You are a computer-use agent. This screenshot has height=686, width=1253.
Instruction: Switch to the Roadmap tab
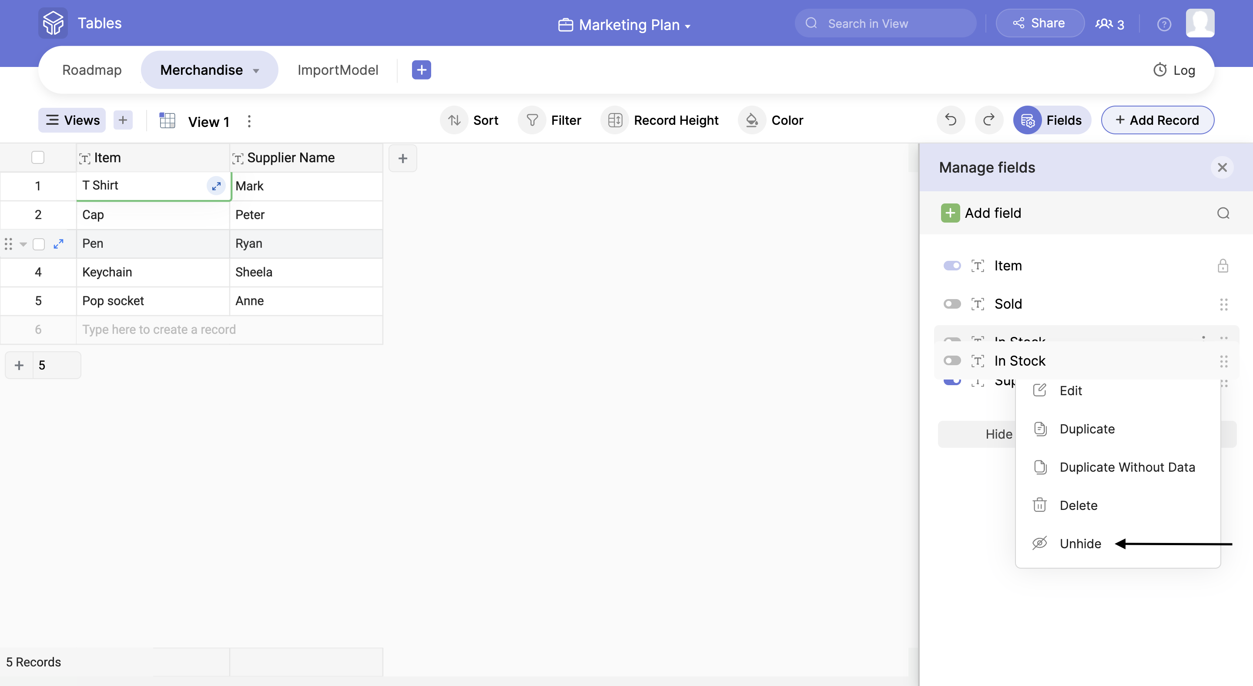coord(92,70)
